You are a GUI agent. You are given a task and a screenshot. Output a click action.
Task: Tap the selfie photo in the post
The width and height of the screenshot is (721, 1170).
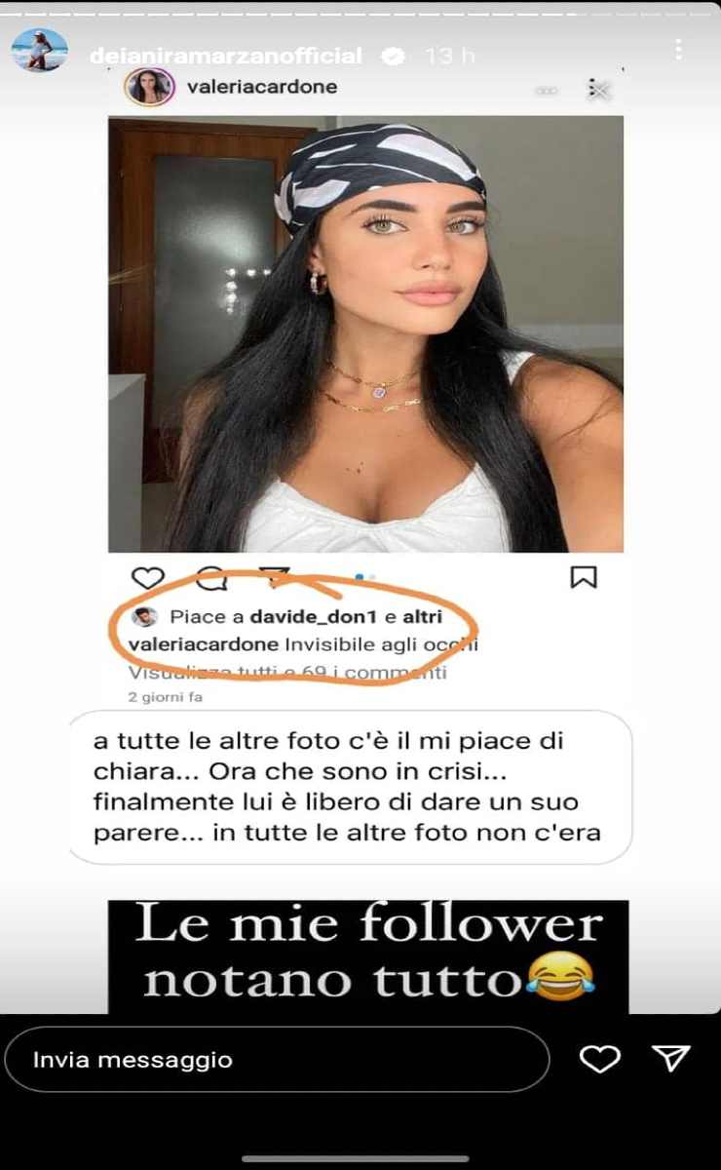coord(365,334)
